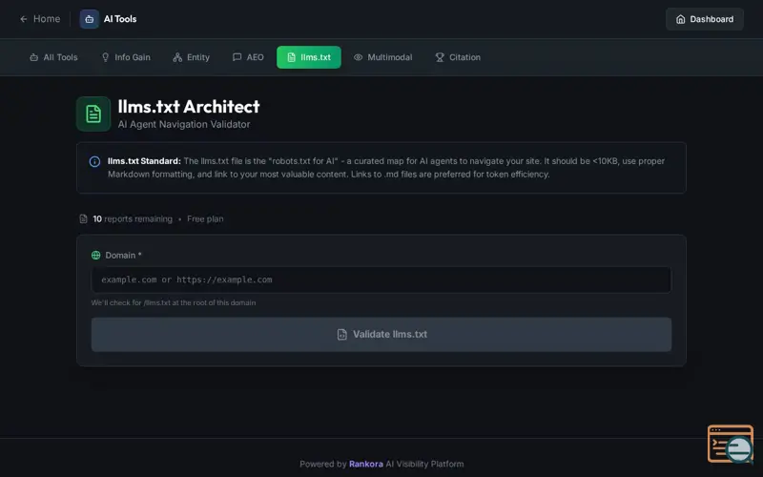
Task: Open the Entity tab
Action: pyautogui.click(x=192, y=57)
